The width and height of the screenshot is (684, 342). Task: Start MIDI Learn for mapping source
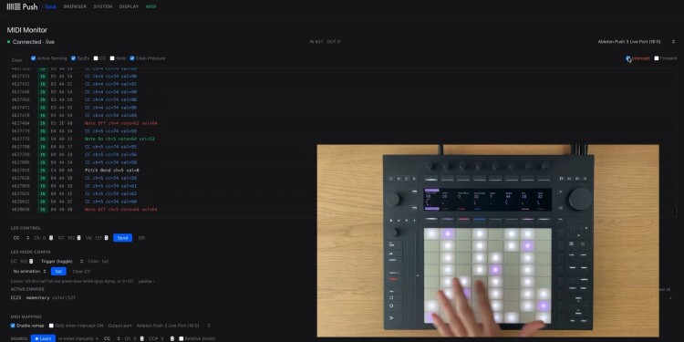pyautogui.click(x=43, y=338)
